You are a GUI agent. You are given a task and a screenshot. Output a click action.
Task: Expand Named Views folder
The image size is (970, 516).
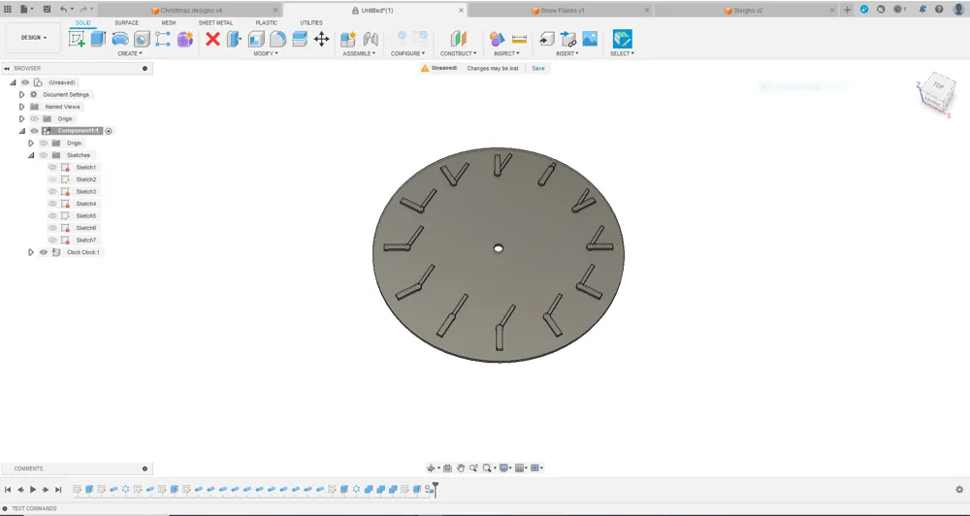[21, 107]
